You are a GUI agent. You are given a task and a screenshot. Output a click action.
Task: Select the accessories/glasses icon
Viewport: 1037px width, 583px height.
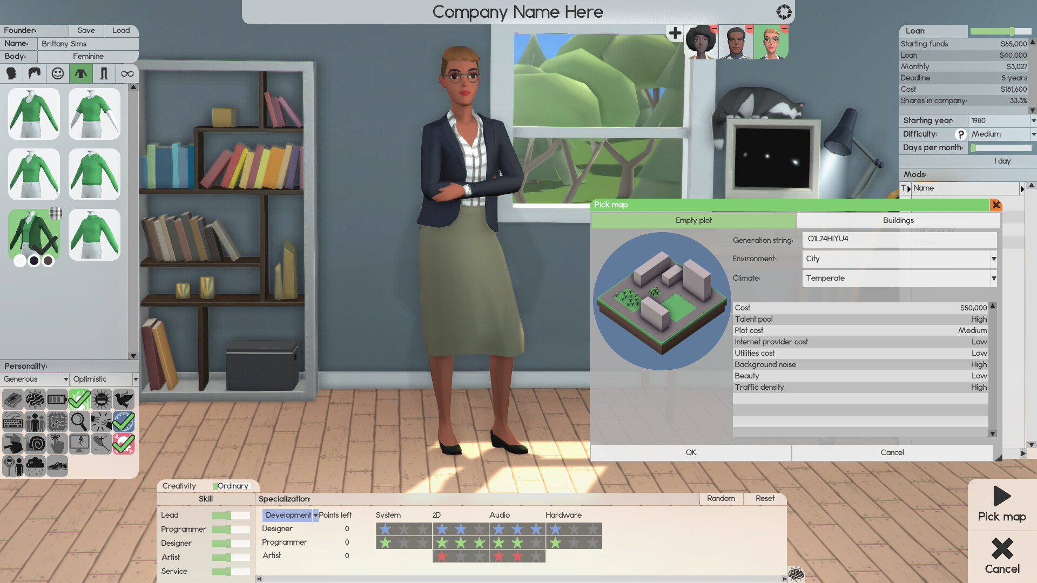point(127,73)
